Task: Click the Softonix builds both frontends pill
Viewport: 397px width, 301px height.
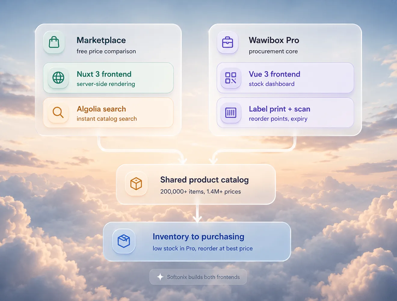Action: [x=198, y=277]
